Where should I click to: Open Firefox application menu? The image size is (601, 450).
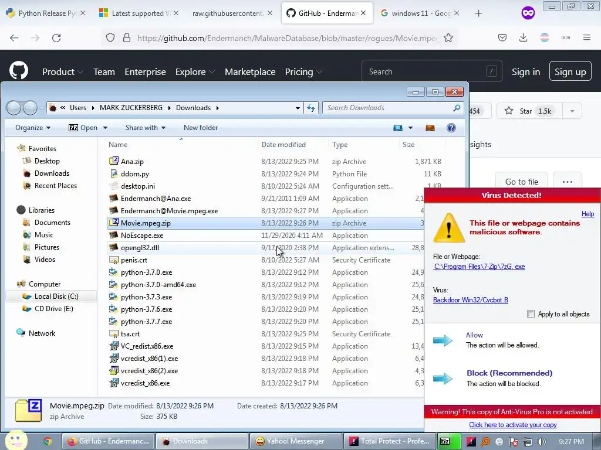click(x=587, y=37)
